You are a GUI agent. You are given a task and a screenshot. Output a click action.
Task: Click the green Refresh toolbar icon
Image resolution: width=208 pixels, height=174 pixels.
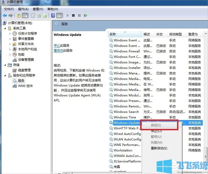(x=39, y=15)
